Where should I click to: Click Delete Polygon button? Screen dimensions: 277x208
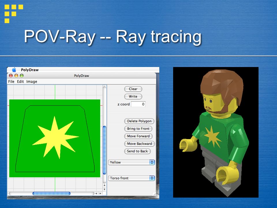tap(139, 121)
